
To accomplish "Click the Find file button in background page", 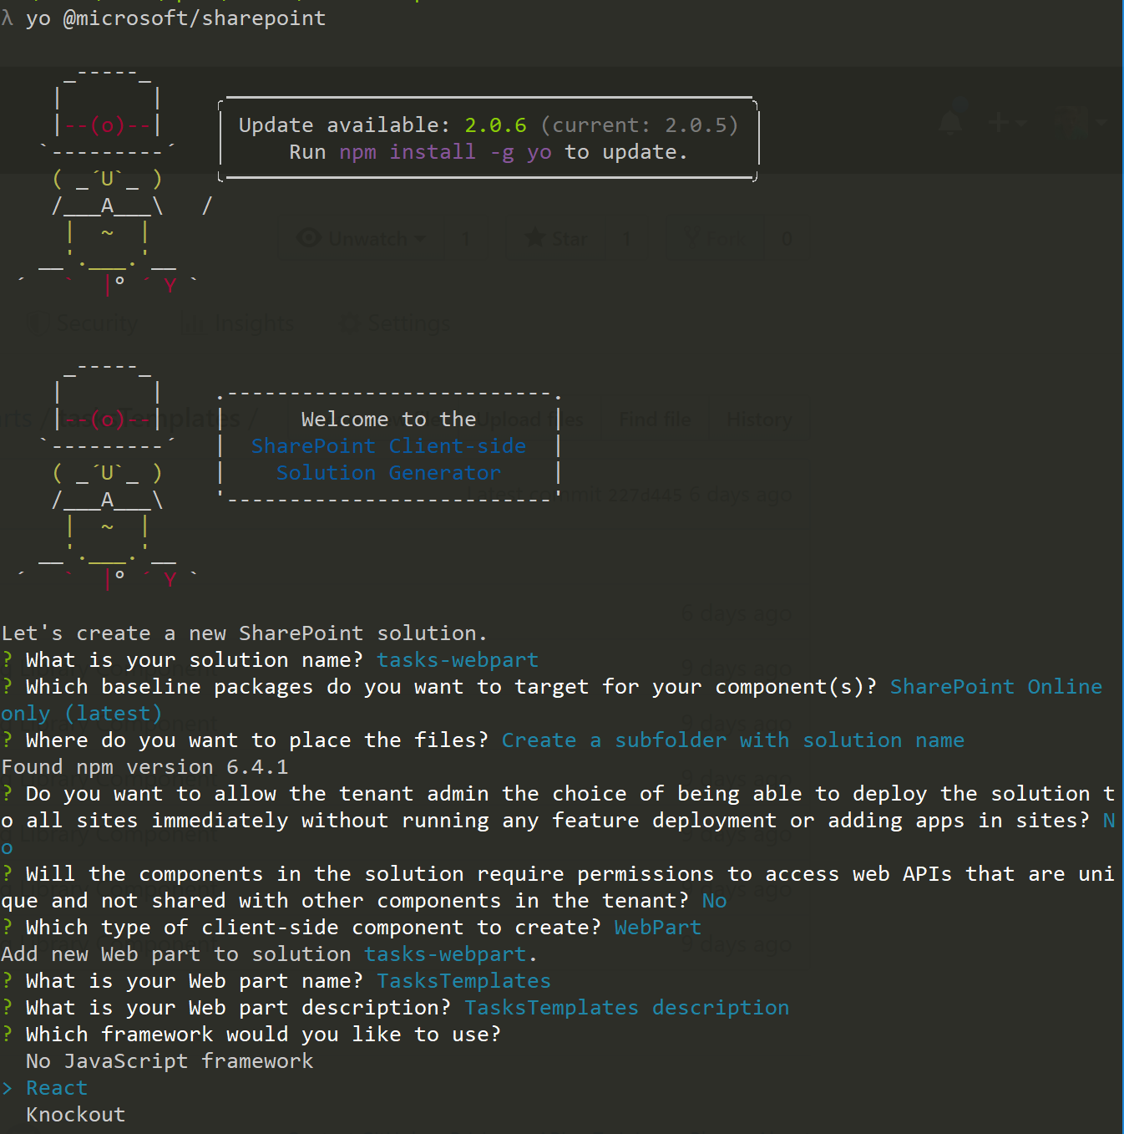I will coord(656,420).
